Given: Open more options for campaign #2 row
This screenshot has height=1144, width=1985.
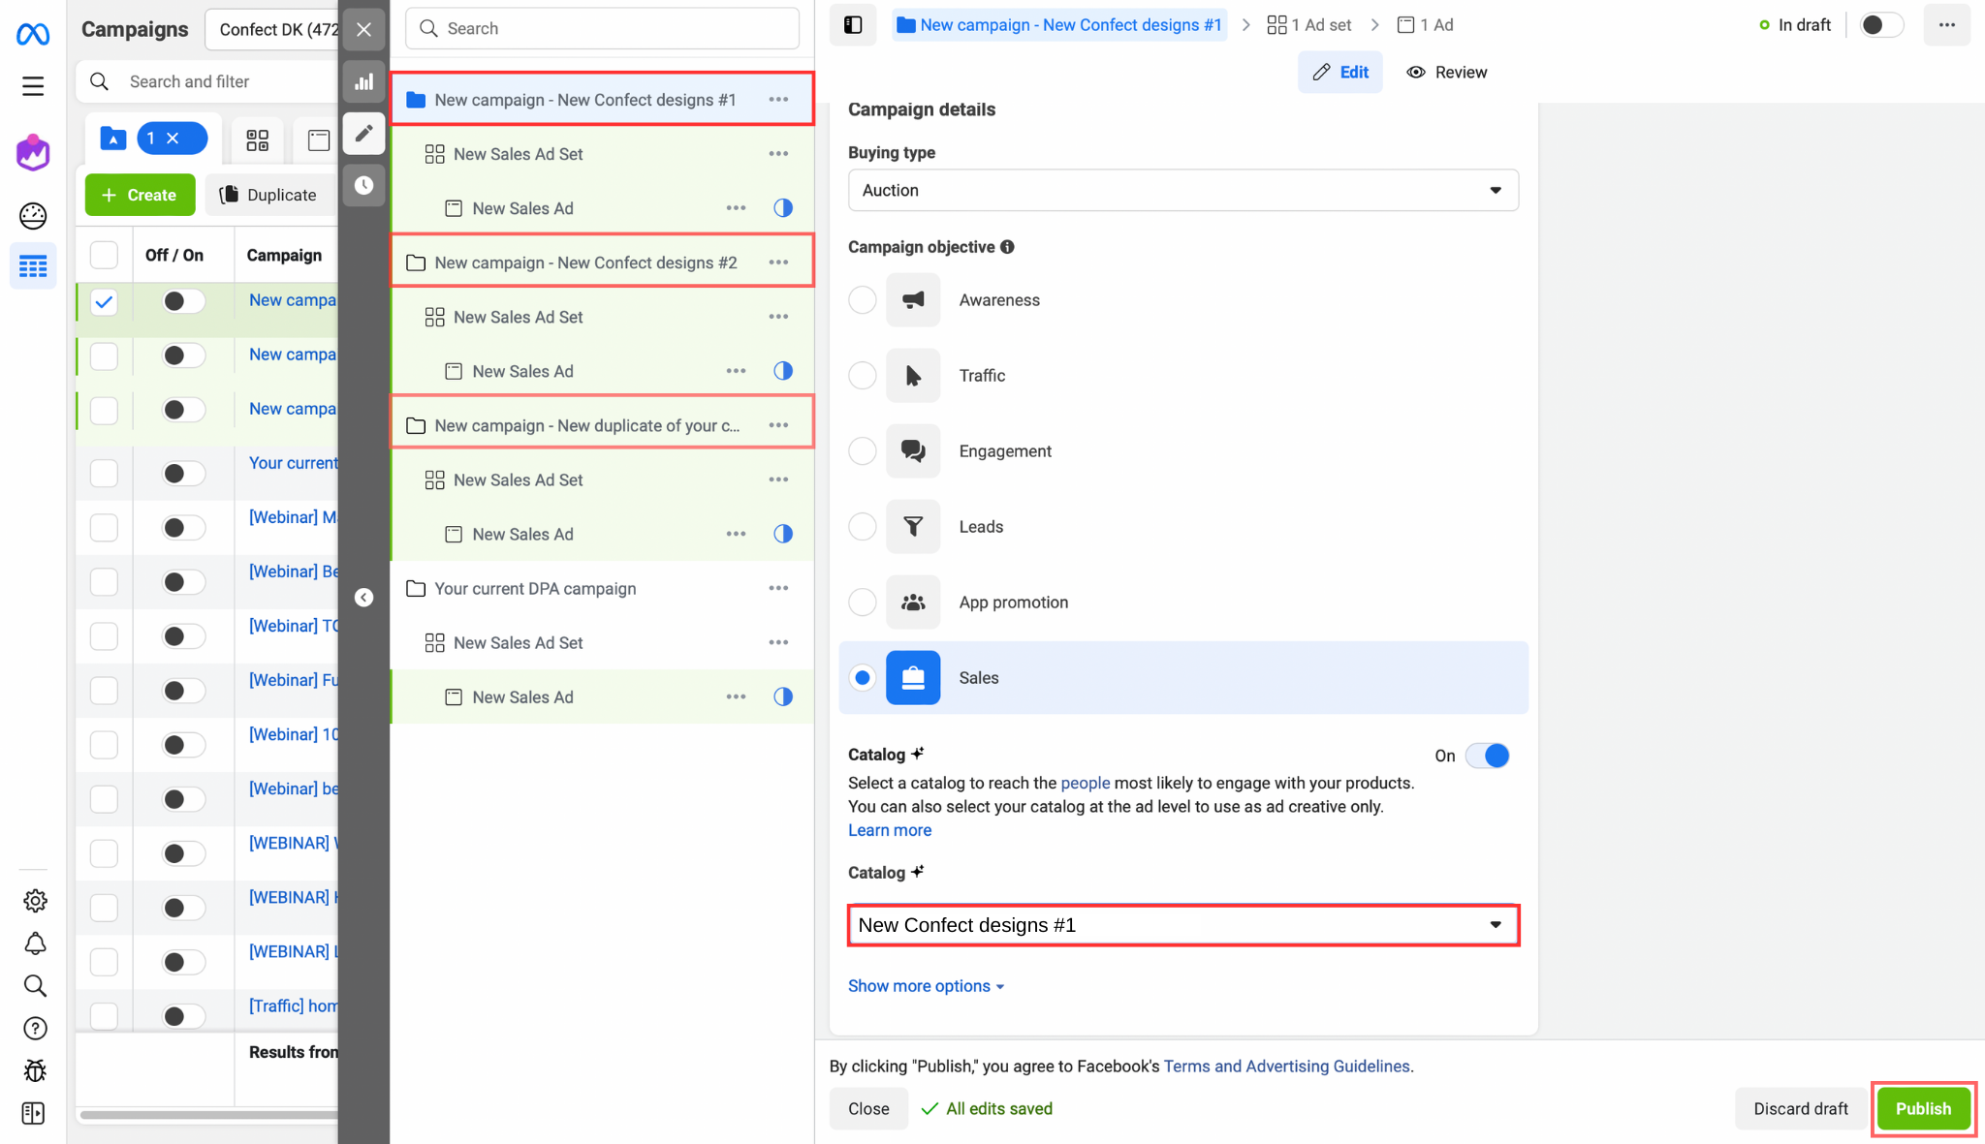Looking at the screenshot, I should [778, 263].
